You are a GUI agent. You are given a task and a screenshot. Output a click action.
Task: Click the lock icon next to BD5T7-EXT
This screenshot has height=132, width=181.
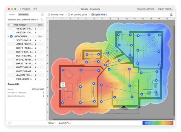coord(35,52)
